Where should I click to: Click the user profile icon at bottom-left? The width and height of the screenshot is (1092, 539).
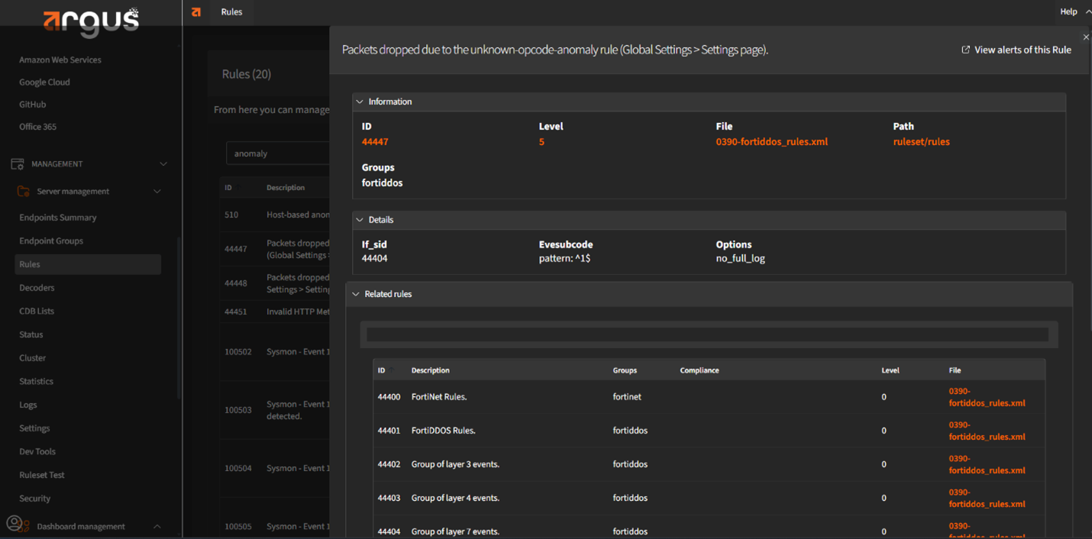[15, 524]
